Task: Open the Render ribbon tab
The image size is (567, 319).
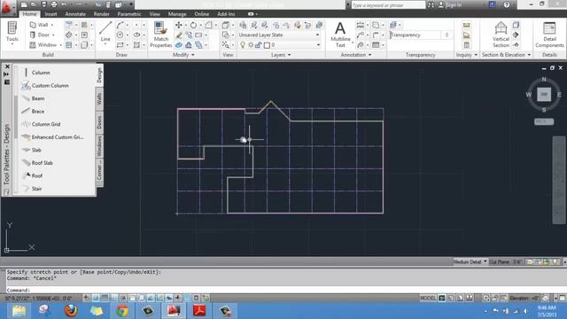Action: (102, 14)
